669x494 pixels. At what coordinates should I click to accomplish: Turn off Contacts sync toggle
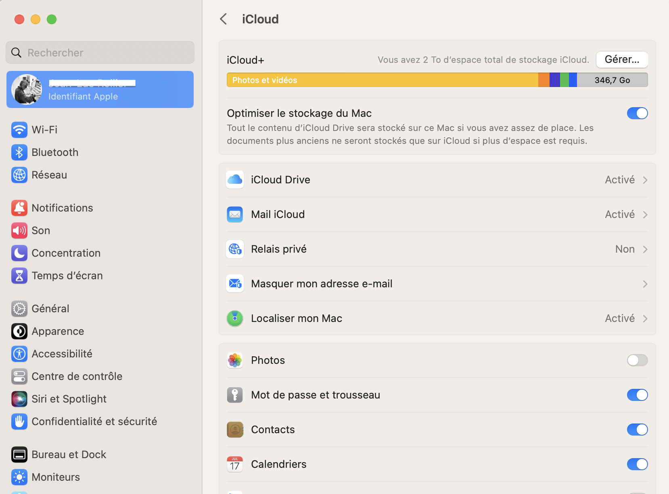(x=637, y=430)
